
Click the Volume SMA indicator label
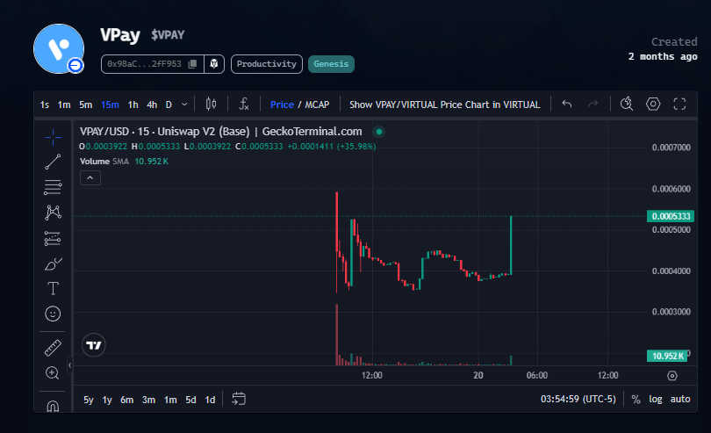coord(104,161)
